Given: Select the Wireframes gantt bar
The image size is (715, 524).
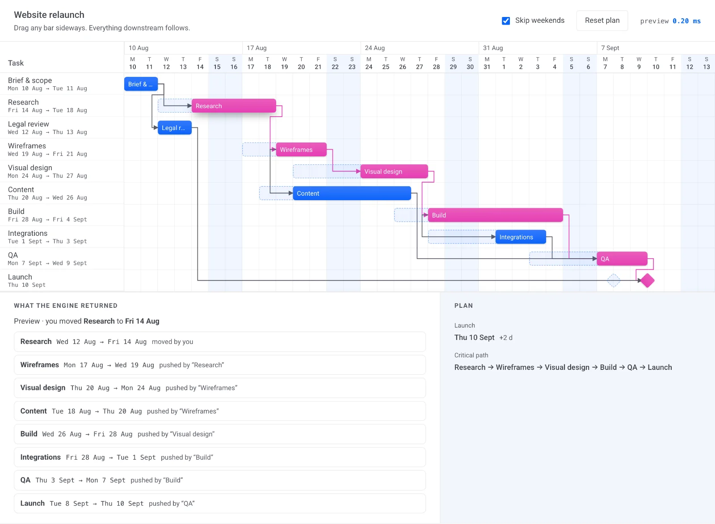Looking at the screenshot, I should pyautogui.click(x=301, y=150).
